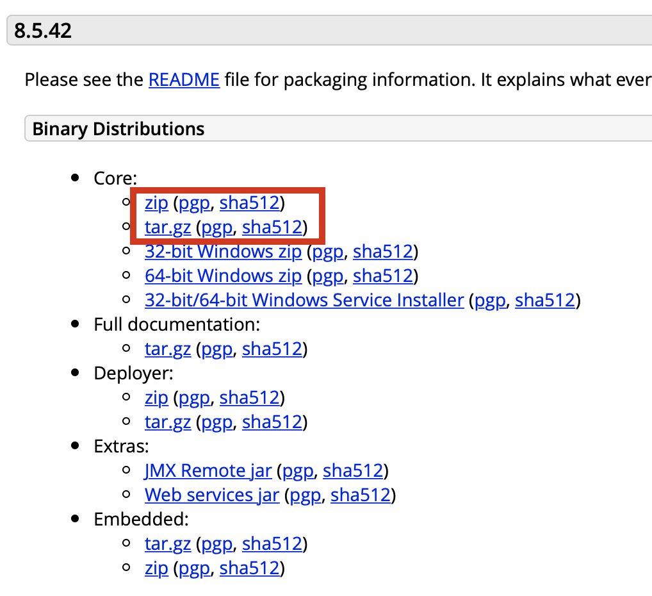The width and height of the screenshot is (652, 596).
Task: Open pgp for 32-bit Windows zip
Action: pyautogui.click(x=328, y=252)
